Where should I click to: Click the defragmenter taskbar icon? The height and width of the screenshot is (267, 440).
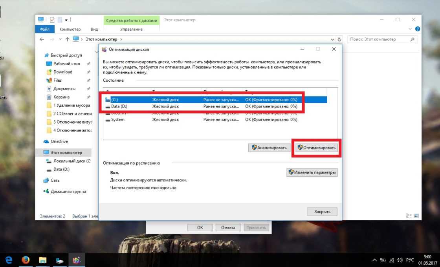pos(77,260)
